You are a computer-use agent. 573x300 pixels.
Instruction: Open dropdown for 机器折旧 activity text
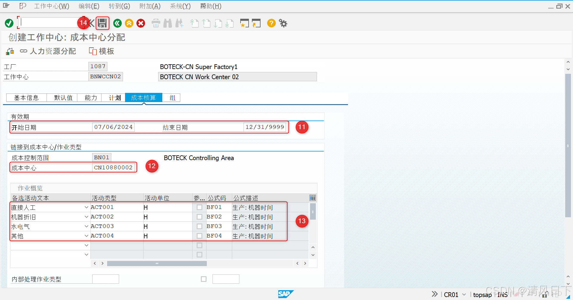(86, 217)
